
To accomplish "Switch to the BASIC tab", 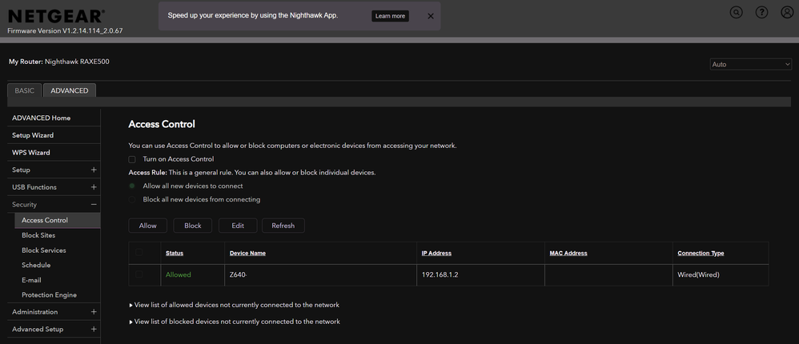I will click(x=24, y=90).
